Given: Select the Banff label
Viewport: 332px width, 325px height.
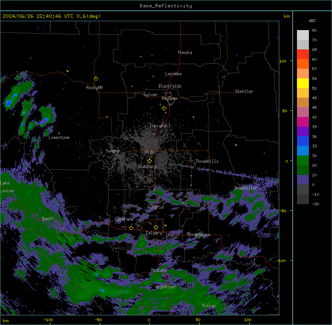Looking at the screenshot, I should click(x=48, y=219).
